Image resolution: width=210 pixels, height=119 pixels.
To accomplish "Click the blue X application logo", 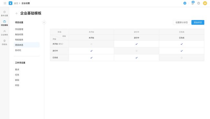I will [x=10, y=3].
